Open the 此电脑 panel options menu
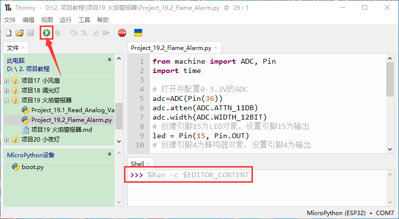Viewport: 399px width, 219px height. click(x=110, y=59)
